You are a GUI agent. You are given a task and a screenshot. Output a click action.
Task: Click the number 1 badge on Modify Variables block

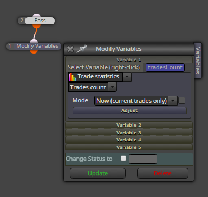pyautogui.click(x=10, y=46)
